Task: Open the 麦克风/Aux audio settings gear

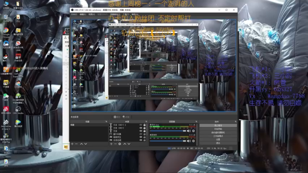Action: 194,131
